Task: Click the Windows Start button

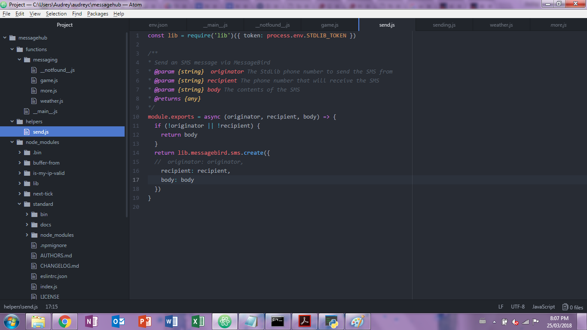Action: pyautogui.click(x=12, y=321)
